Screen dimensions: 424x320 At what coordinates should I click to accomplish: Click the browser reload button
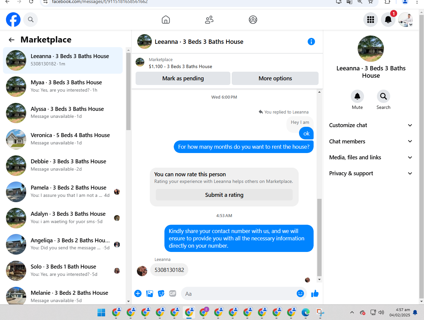coord(31,2)
